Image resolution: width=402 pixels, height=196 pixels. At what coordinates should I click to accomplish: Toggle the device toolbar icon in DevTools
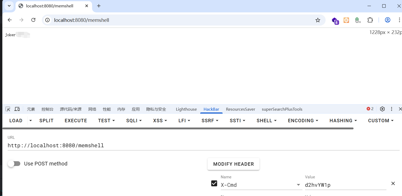click(x=17, y=109)
